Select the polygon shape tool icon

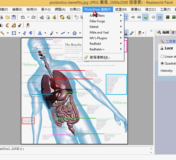click(75, 33)
